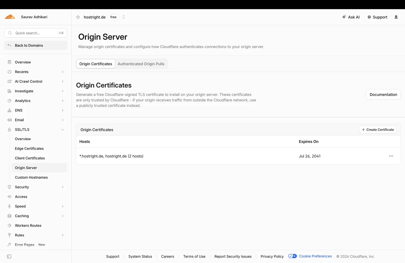Collapse sidebar with panel icon

9,256
